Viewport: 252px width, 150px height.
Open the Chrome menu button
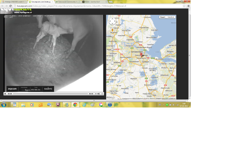tap(189, 6)
